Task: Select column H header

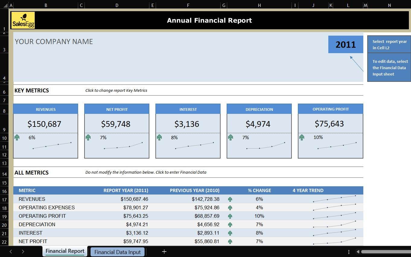Action: tap(259, 5)
